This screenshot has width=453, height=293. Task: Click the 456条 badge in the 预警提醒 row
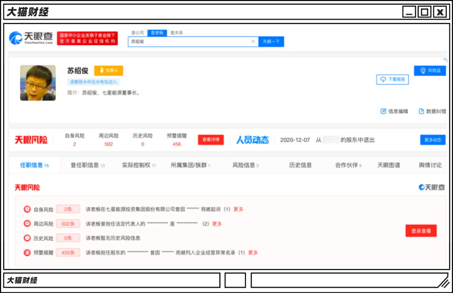pyautogui.click(x=68, y=253)
